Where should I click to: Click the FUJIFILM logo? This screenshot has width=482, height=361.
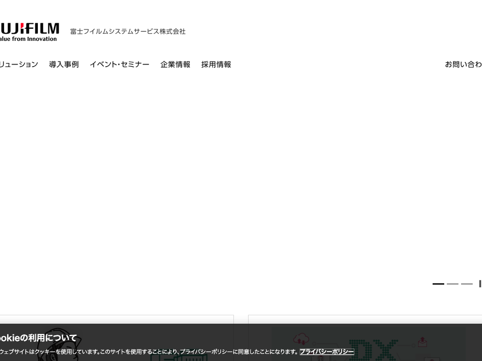30,29
